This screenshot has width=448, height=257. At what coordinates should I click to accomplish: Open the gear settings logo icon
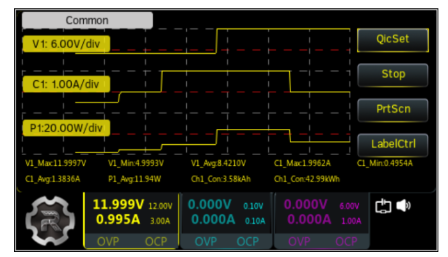pos(51,220)
